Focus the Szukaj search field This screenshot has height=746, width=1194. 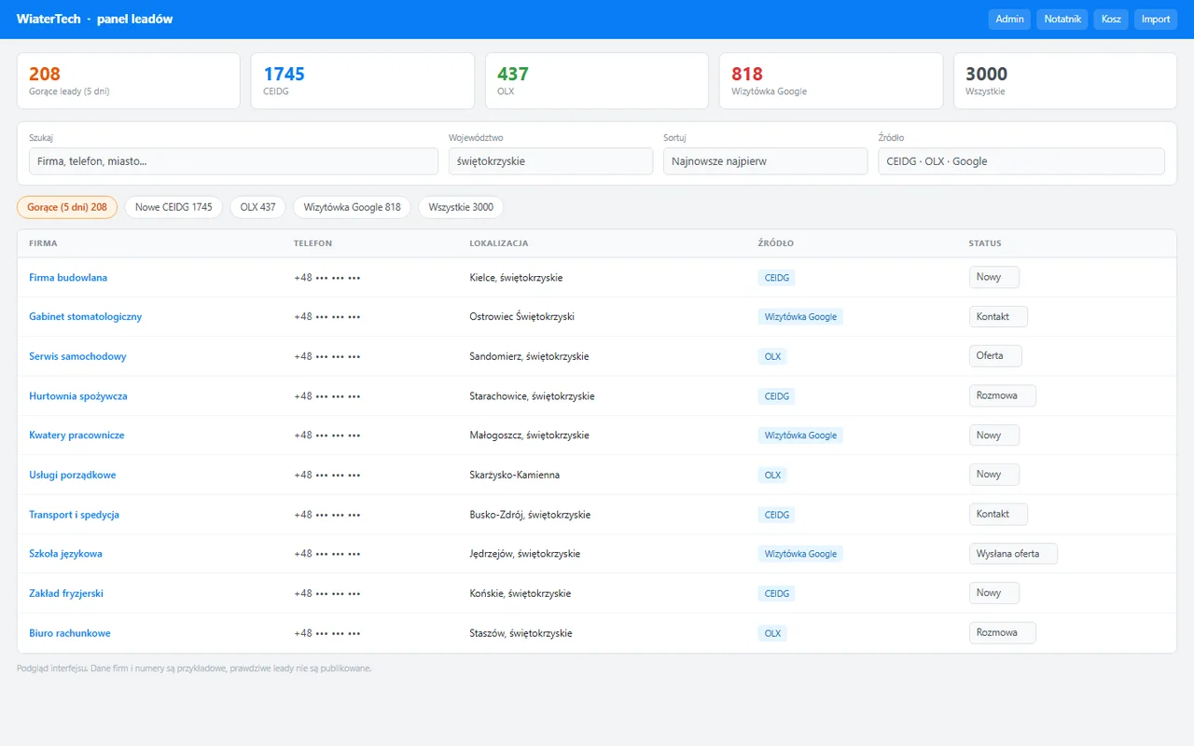tap(233, 161)
